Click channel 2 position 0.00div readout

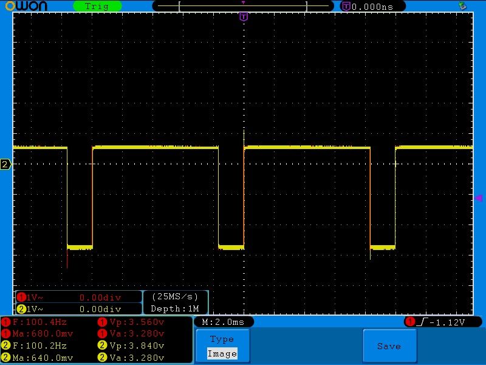[100, 309]
